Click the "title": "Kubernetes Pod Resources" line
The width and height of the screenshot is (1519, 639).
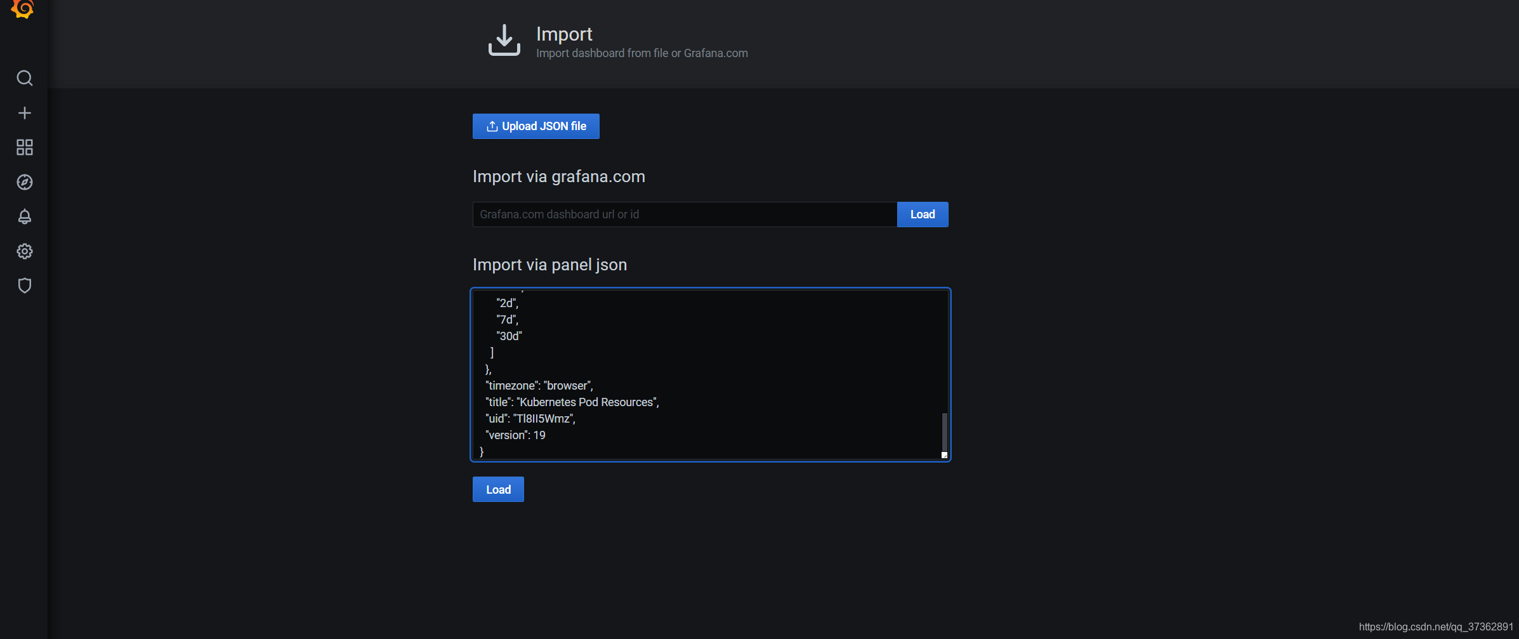coord(572,402)
